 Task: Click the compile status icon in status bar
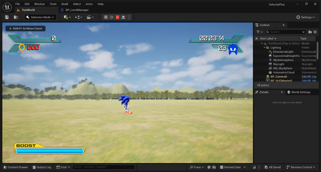pyautogui.click(x=254, y=167)
